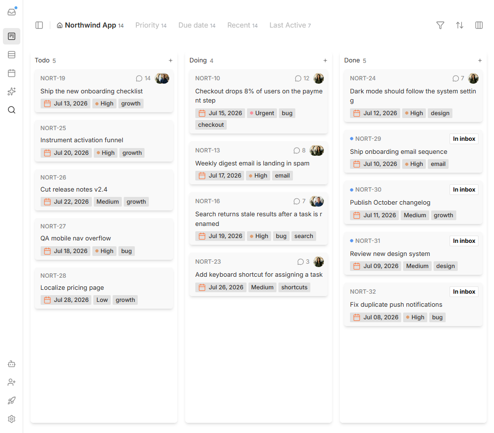
Task: Open the Jul 15, 2026 due date
Action: (x=220, y=113)
